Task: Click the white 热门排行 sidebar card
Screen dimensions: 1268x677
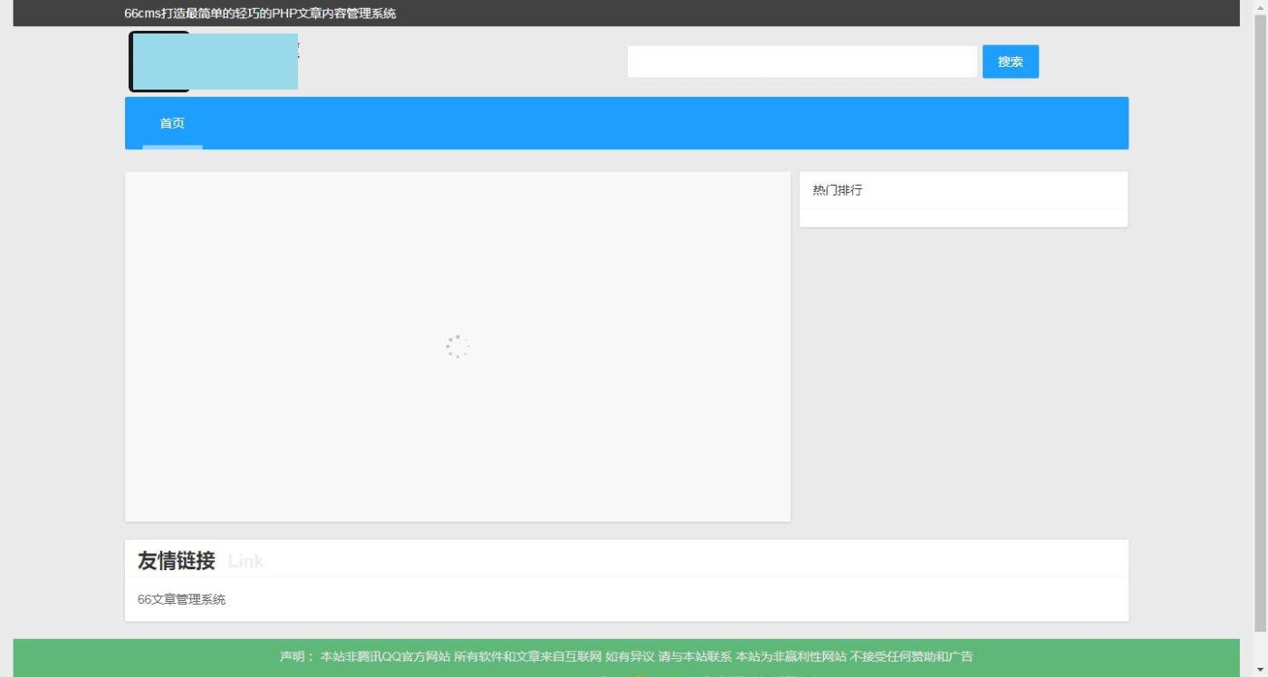Action: (963, 199)
